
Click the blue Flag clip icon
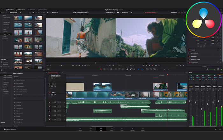[138, 69]
